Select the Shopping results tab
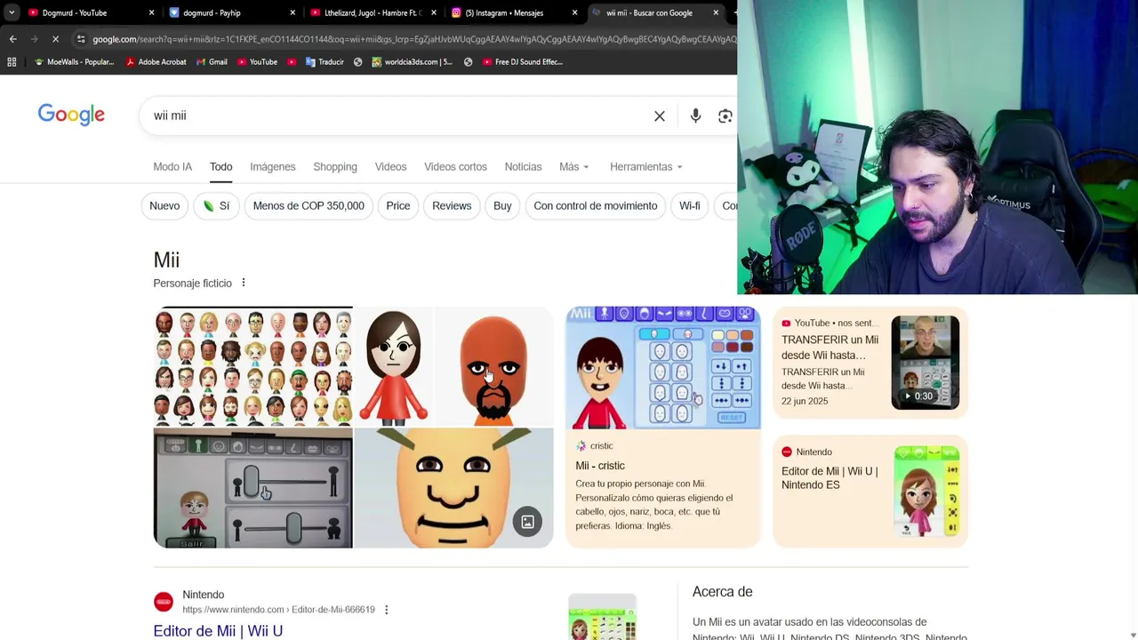Screen dimensions: 1138x640 click(x=335, y=167)
